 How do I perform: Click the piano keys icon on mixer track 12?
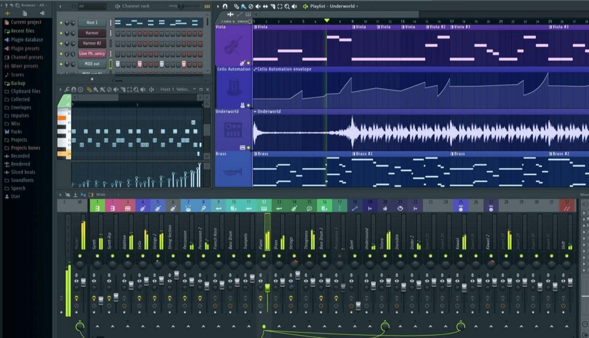pyautogui.click(x=264, y=208)
